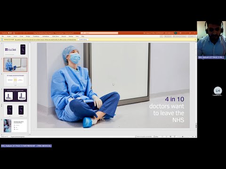
Task: Click the user account avatar in title bar
Action: click(x=176, y=33)
